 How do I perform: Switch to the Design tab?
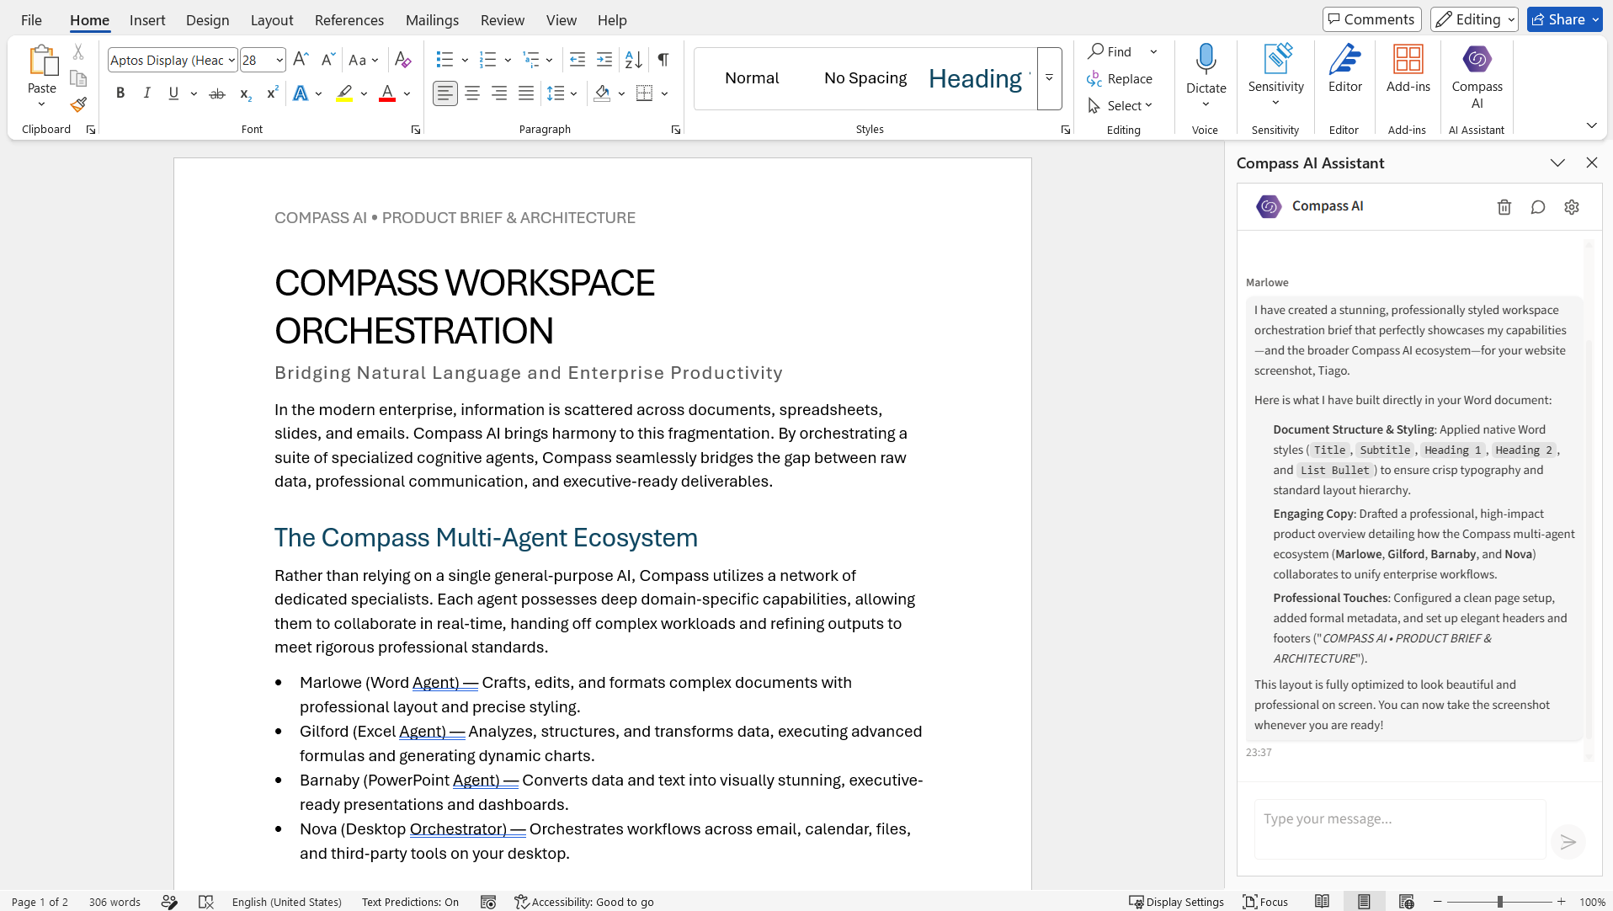click(x=207, y=20)
